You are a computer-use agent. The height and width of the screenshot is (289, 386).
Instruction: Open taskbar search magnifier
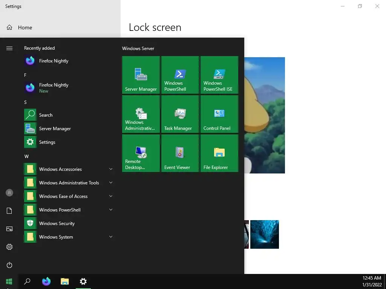[x=27, y=281]
